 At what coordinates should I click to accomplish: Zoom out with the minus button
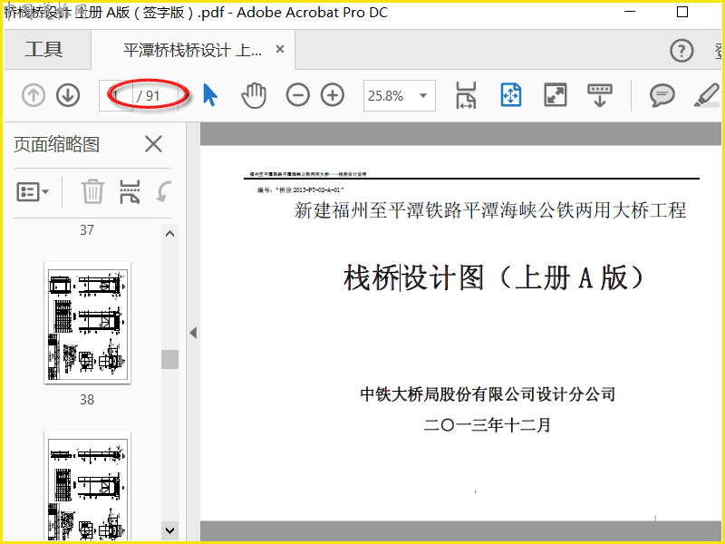point(298,95)
